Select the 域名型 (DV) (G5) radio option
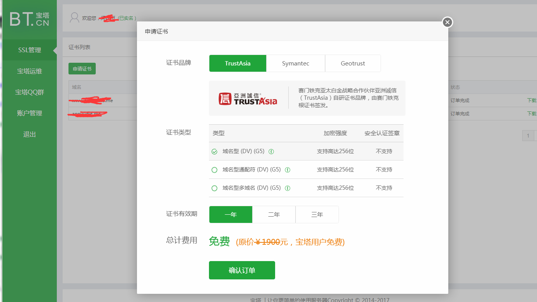This screenshot has height=302, width=537. pos(214,152)
